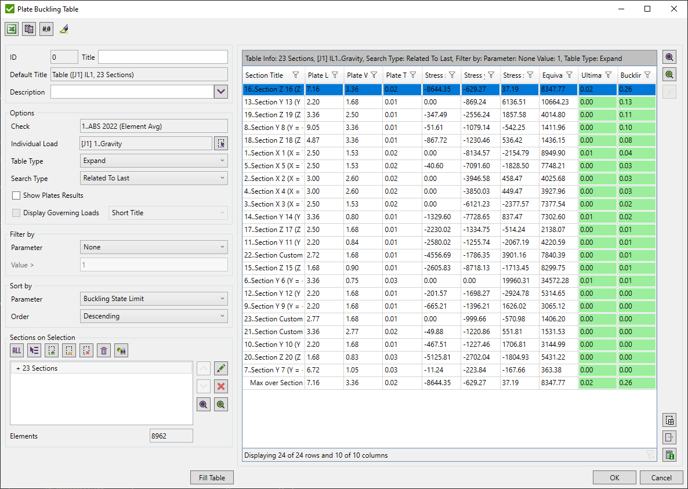Click the trash icon to delete sections
This screenshot has width=688, height=489.
[x=104, y=350]
